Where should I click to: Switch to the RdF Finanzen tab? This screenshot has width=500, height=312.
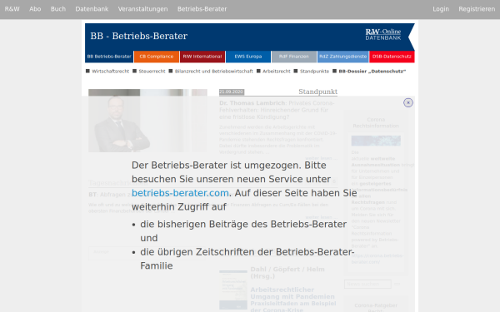click(x=294, y=57)
